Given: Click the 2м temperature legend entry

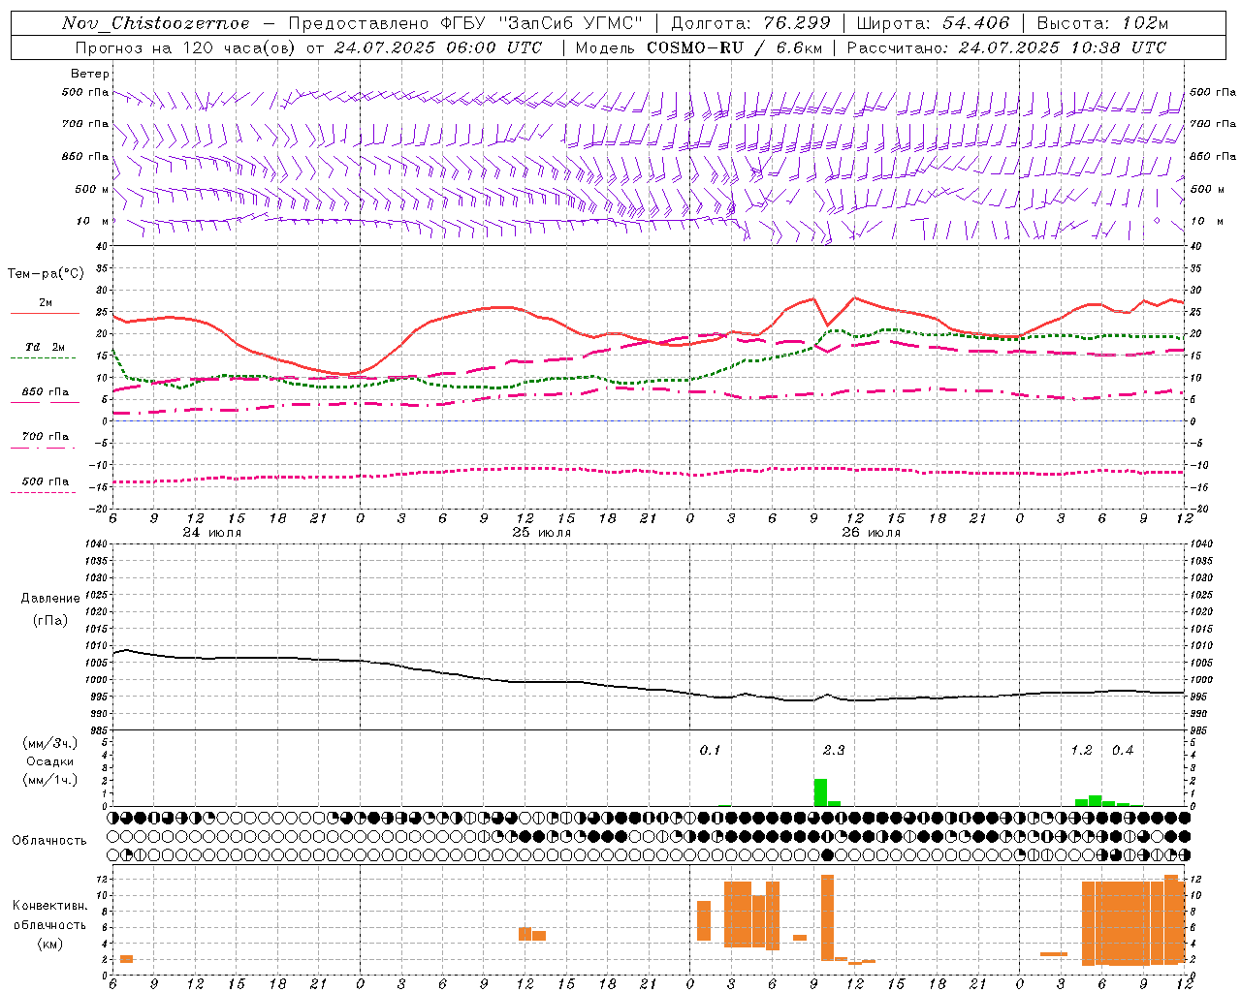Looking at the screenshot, I should point(46,303).
